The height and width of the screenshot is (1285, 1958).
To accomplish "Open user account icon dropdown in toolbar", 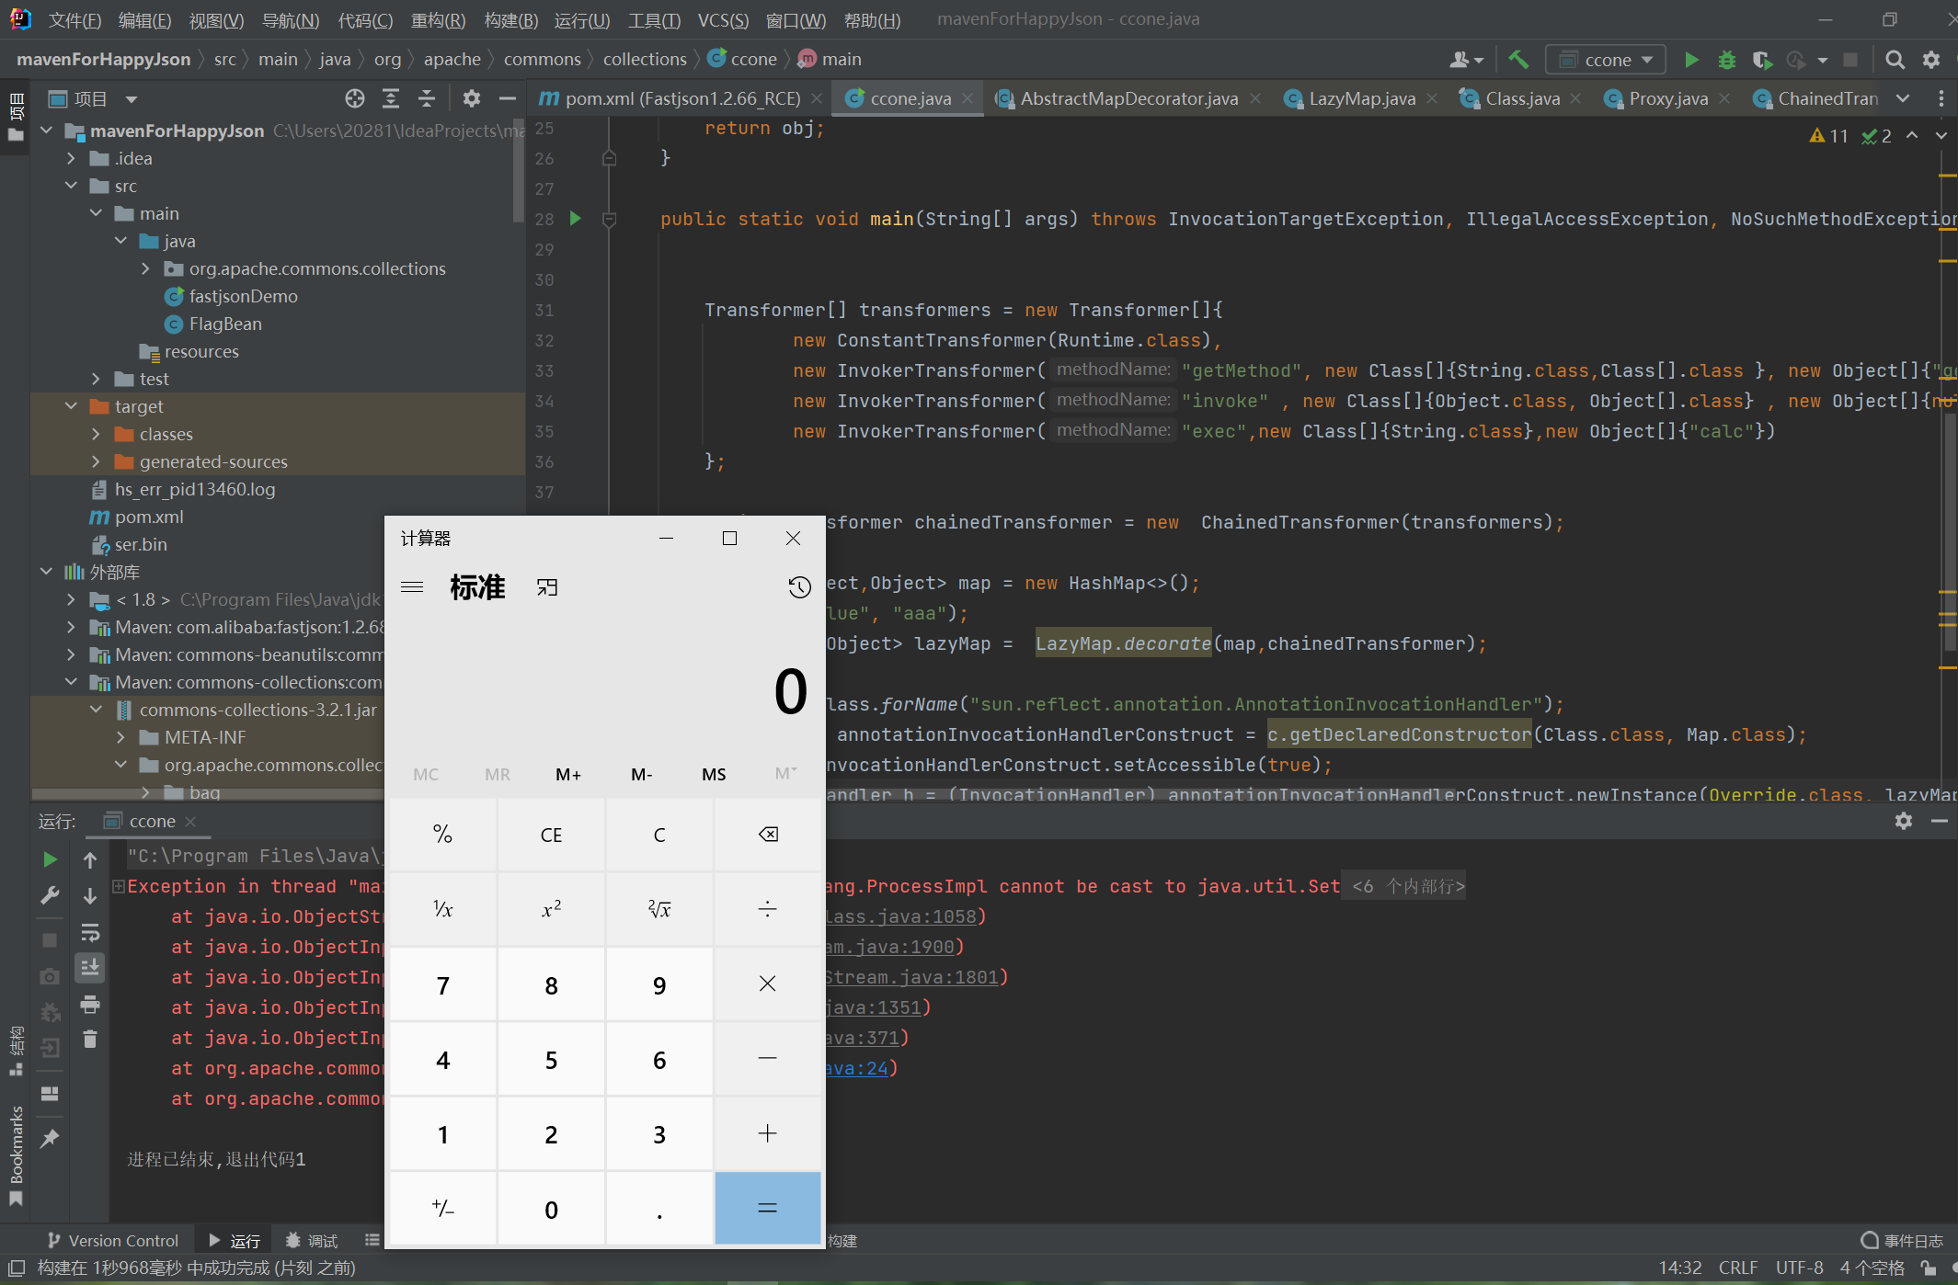I will point(1467,60).
